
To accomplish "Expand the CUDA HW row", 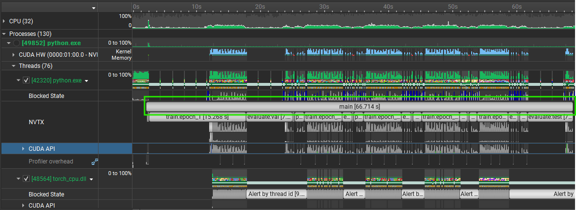I will 14,54.
